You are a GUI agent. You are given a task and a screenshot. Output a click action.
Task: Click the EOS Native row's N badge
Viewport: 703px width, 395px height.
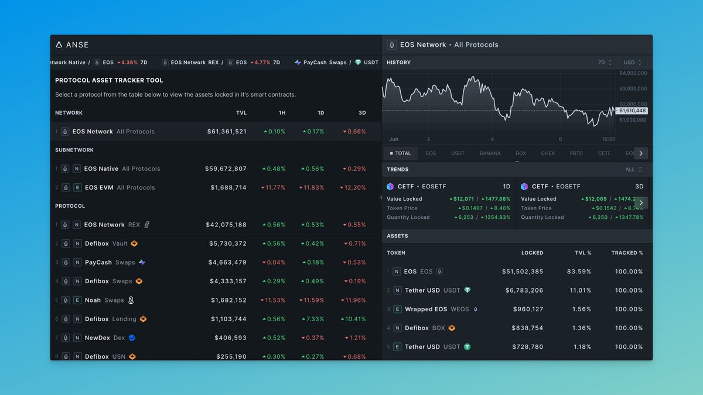coord(77,169)
